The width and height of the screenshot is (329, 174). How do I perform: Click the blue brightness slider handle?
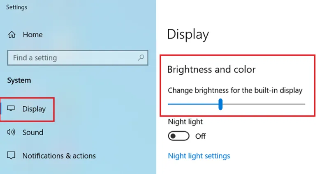click(x=220, y=104)
